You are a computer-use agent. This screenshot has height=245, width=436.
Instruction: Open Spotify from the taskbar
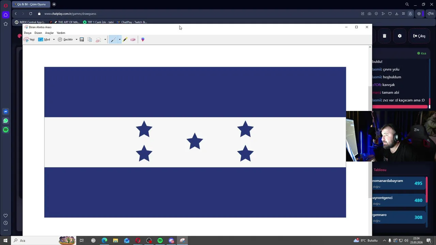point(160,241)
